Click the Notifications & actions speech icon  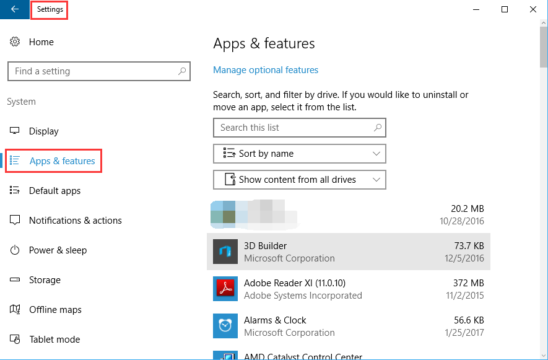[15, 220]
